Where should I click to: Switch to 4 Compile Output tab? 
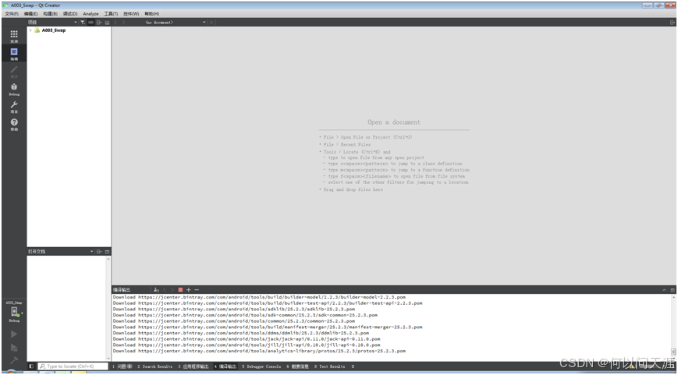pos(225,366)
